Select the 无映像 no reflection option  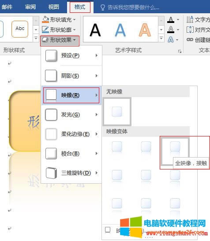117,112
